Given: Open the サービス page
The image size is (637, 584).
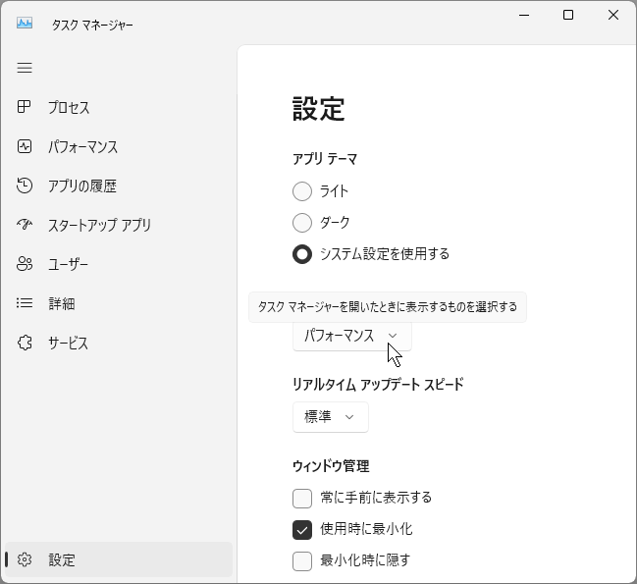Looking at the screenshot, I should (119, 343).
